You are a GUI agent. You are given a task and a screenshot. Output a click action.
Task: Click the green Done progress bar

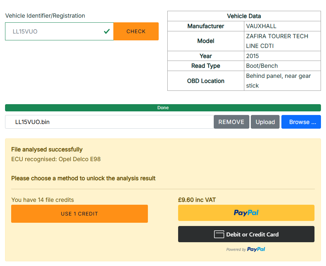[x=163, y=108]
